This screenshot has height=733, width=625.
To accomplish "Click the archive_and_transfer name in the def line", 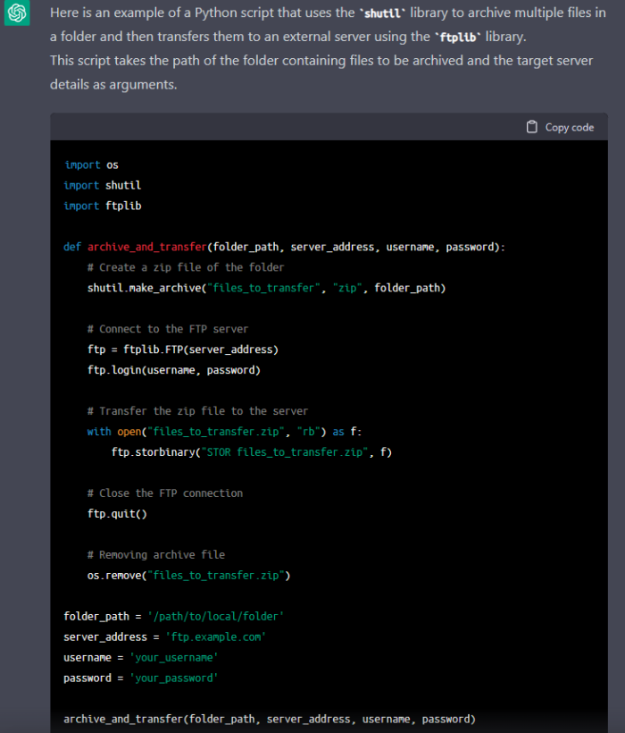I will [x=146, y=247].
